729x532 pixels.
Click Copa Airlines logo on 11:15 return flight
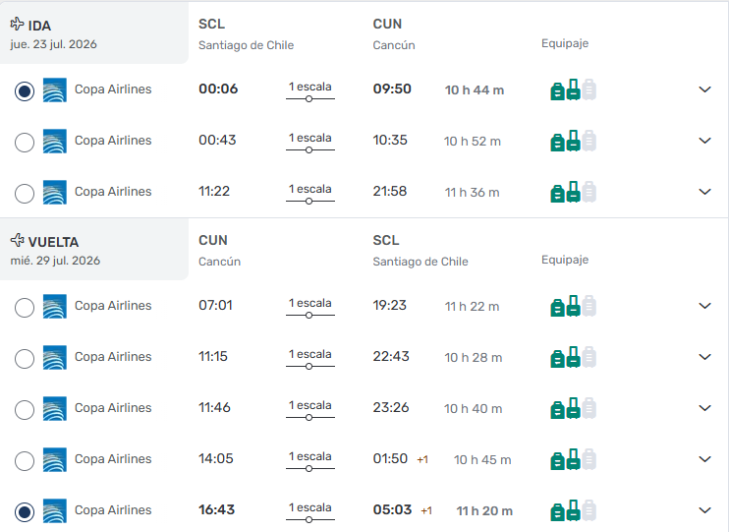[54, 357]
